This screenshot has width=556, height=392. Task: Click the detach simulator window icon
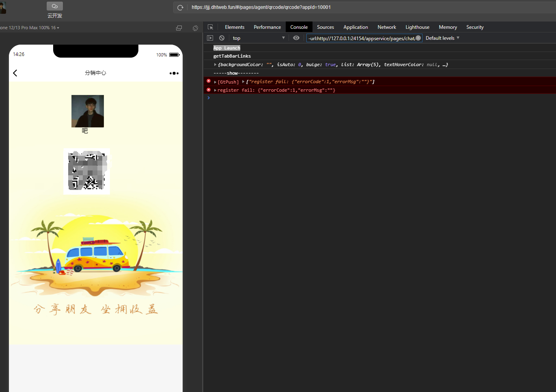point(179,28)
